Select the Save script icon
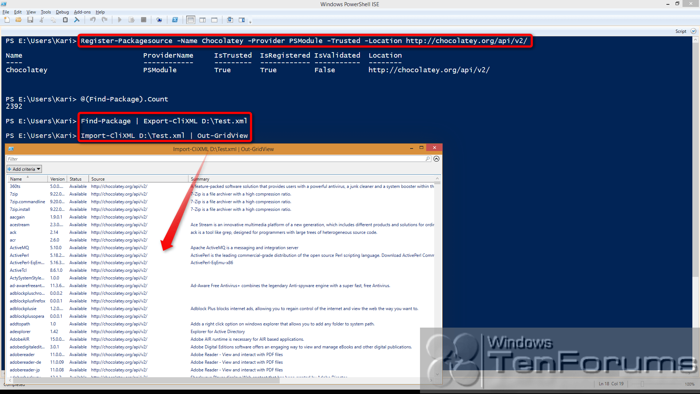The height and width of the screenshot is (394, 700). [30, 20]
